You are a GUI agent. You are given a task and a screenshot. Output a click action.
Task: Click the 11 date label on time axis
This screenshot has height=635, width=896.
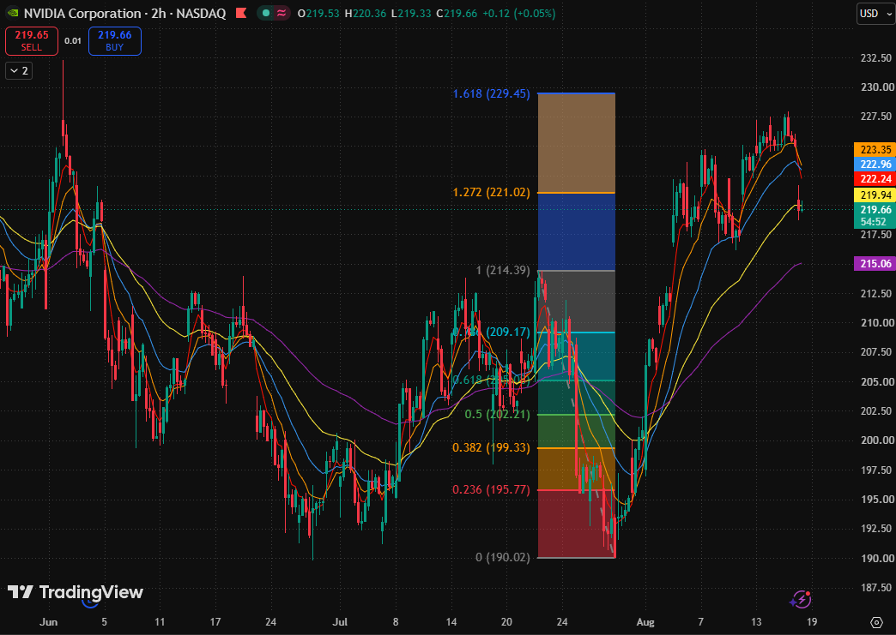[160, 622]
